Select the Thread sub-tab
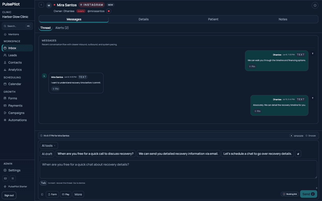The height and width of the screenshot is (201, 322). (x=46, y=28)
